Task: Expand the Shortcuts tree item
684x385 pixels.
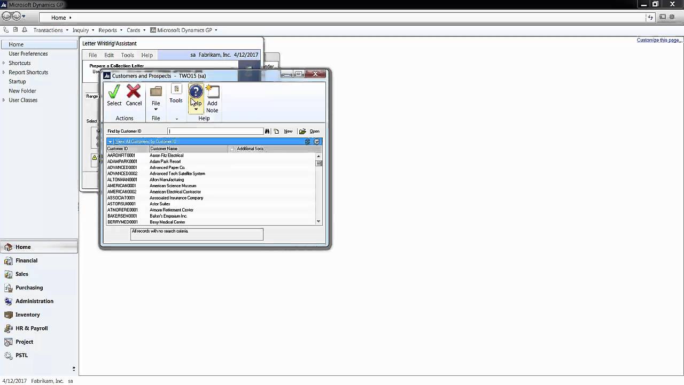Action: (3, 63)
